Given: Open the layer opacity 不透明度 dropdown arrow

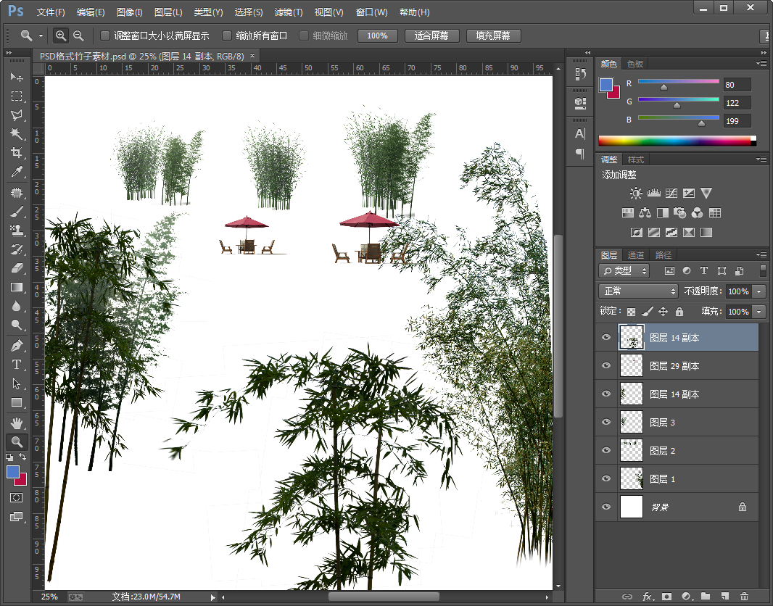Looking at the screenshot, I should click(759, 291).
